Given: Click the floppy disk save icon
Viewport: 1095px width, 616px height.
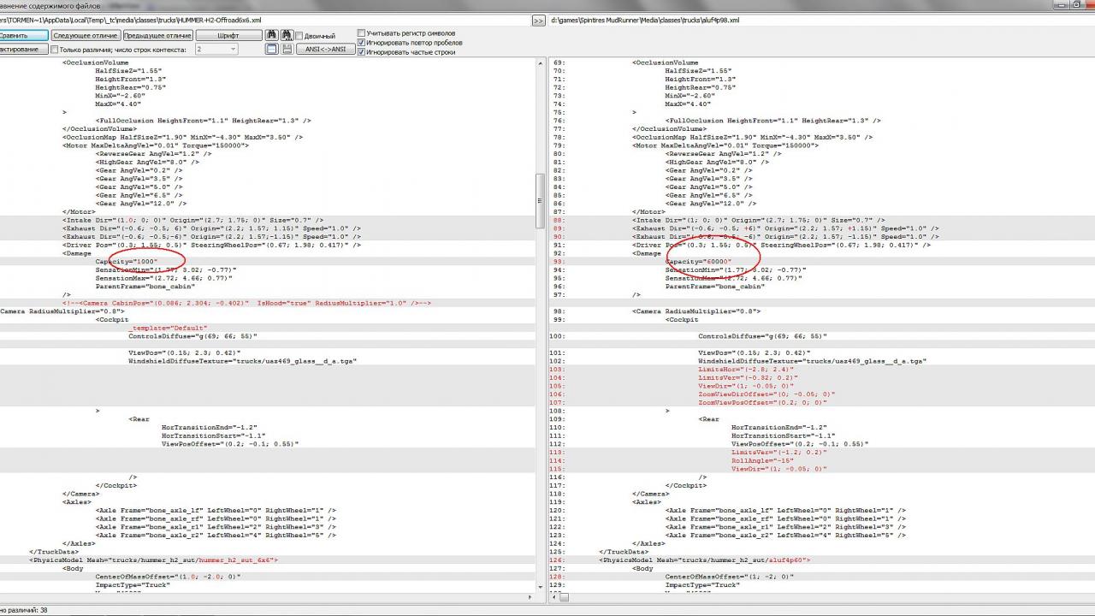Looking at the screenshot, I should pos(286,50).
